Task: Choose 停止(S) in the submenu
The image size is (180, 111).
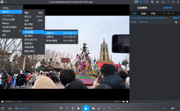Action: (x=33, y=17)
